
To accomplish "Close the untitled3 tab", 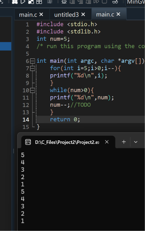I will pyautogui.click(x=83, y=15).
